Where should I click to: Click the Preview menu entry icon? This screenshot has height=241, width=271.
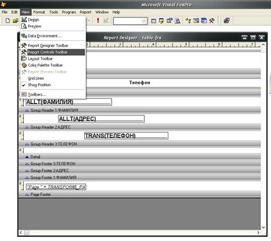pos(24,26)
